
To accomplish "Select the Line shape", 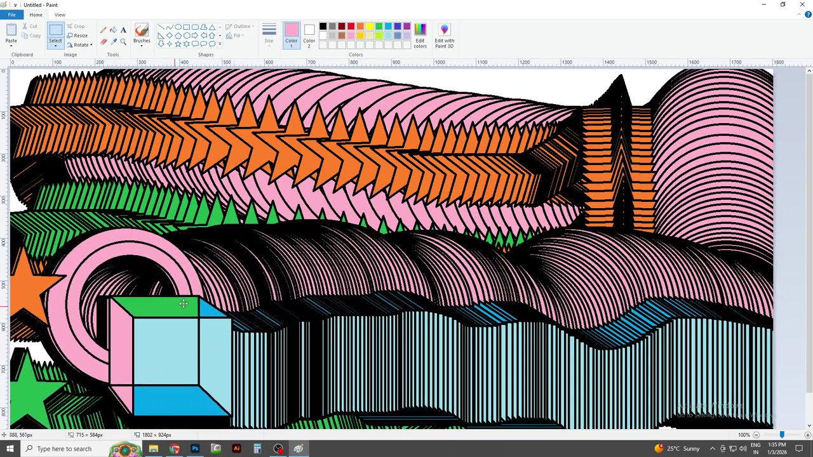I will tap(161, 27).
